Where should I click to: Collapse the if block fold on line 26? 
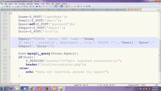(10, 57)
